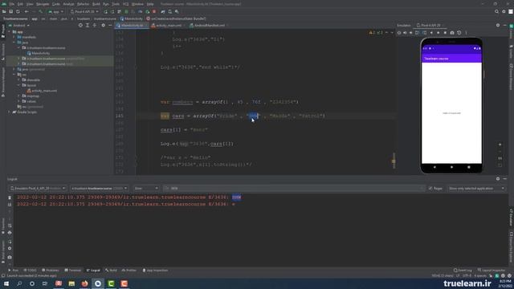Click Select Opened File target icon

80,25
